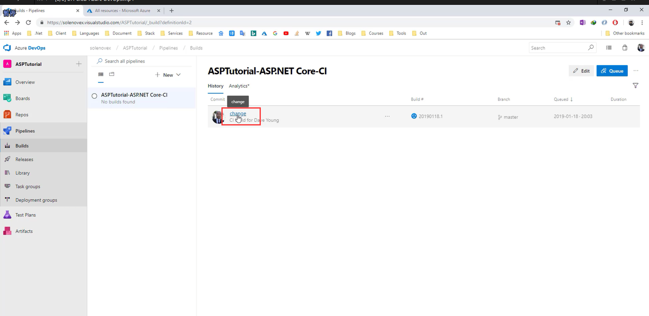Viewport: 649px width, 316px height.
Task: Click the browser address bar URL
Action: (119, 23)
